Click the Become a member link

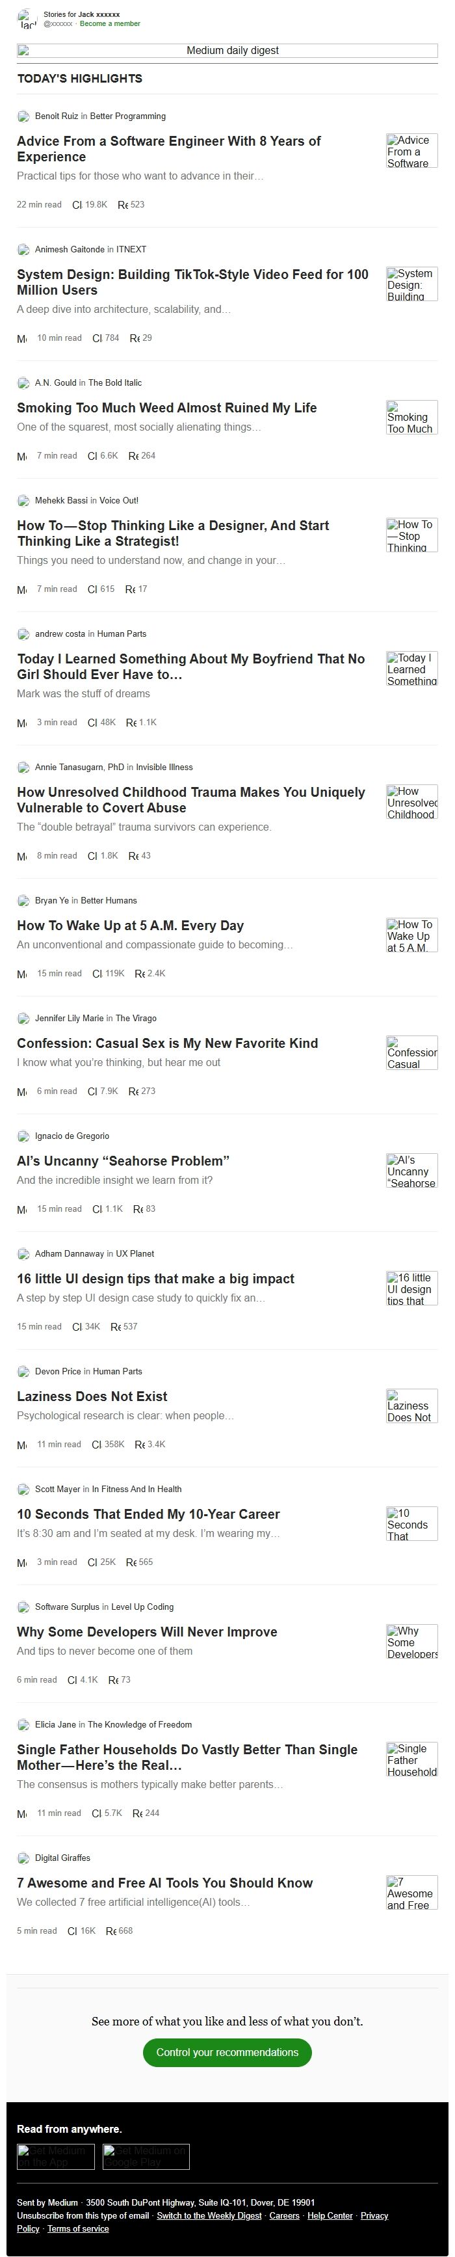tap(109, 23)
